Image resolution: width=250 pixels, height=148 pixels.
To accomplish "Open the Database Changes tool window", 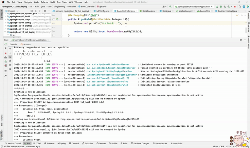I will tap(140, 143).
